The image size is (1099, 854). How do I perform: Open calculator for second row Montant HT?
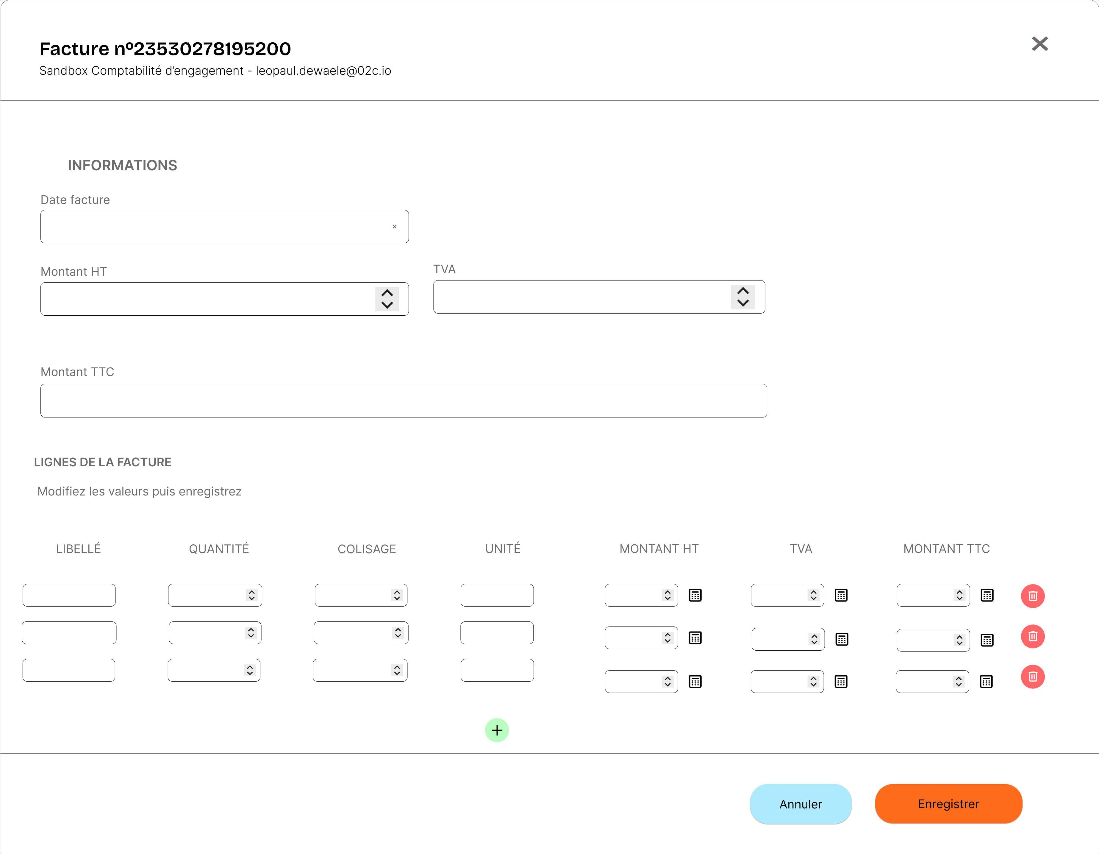coord(695,638)
